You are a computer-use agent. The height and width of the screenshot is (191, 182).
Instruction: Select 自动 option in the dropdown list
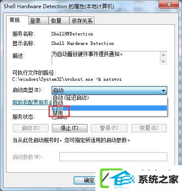(109, 103)
